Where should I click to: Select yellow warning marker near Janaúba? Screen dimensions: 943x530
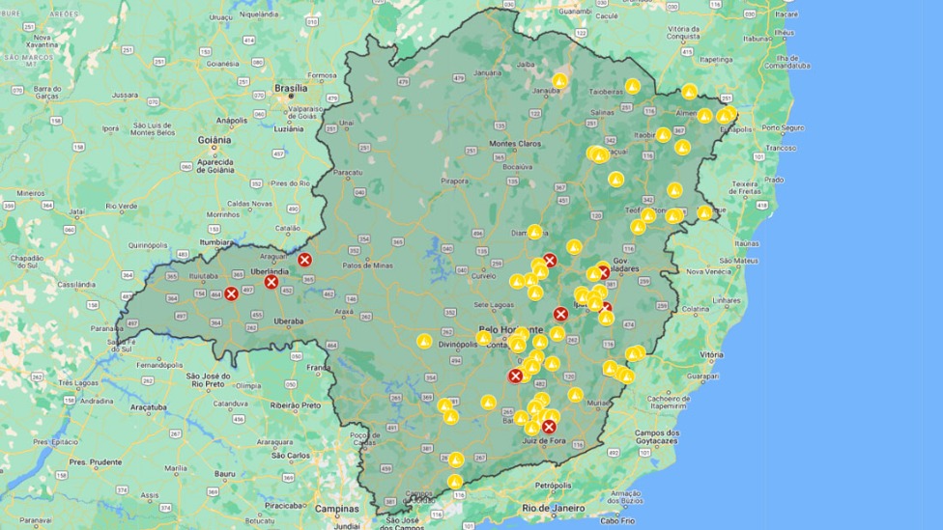[x=559, y=80]
